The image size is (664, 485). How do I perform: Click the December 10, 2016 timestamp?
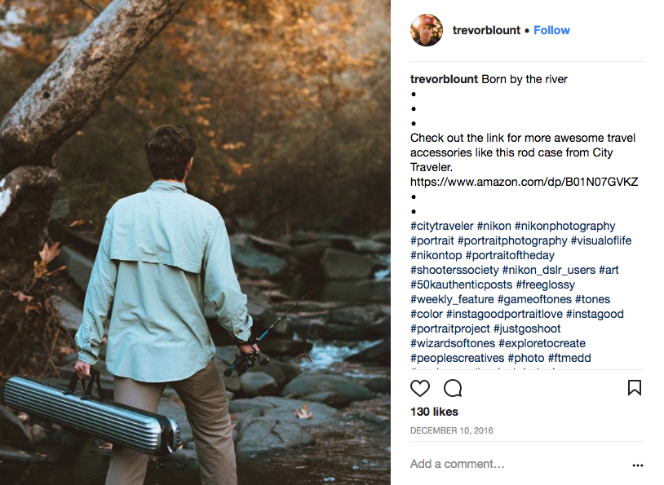tap(451, 430)
